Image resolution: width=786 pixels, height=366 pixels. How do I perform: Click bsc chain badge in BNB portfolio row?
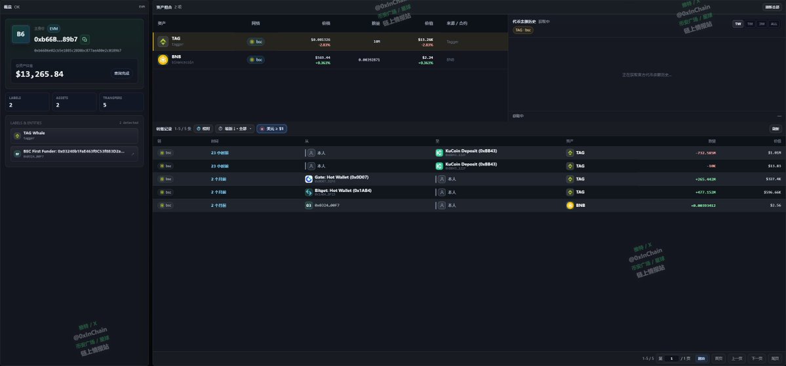(x=256, y=60)
